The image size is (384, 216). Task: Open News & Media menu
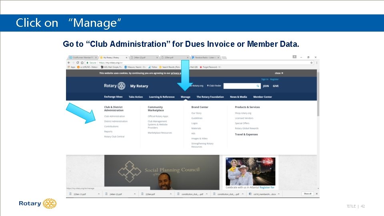pos(238,97)
